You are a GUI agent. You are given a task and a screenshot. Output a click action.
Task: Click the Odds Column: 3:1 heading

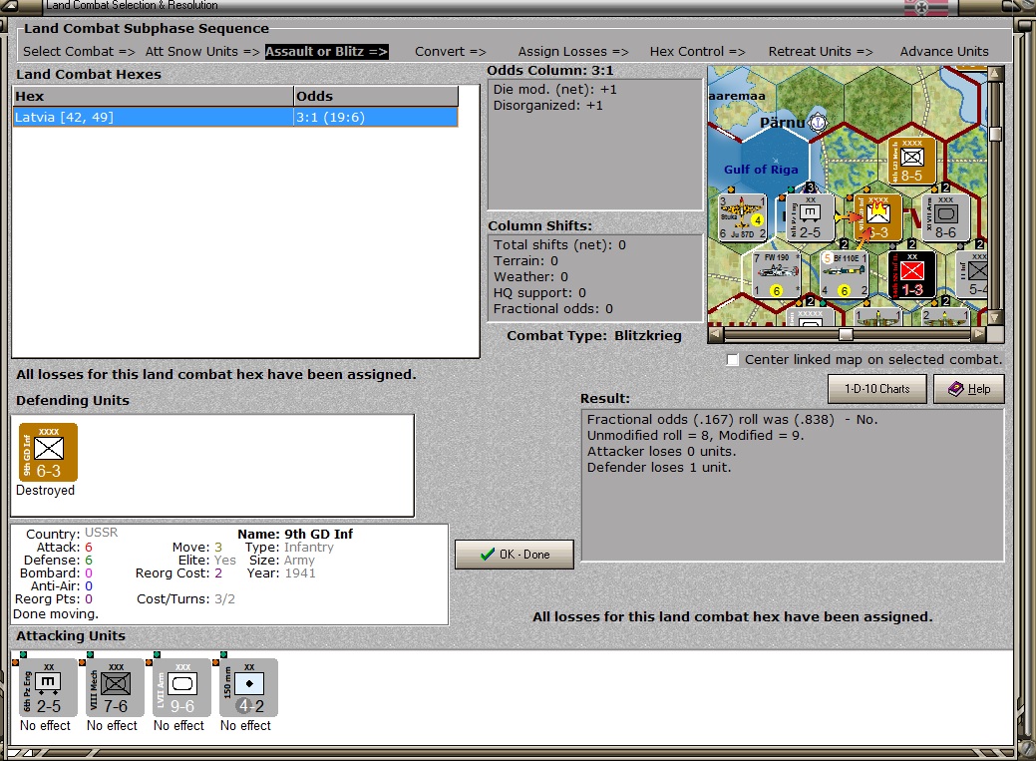549,70
